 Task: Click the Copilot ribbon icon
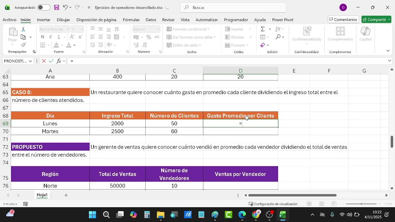coord(366,34)
